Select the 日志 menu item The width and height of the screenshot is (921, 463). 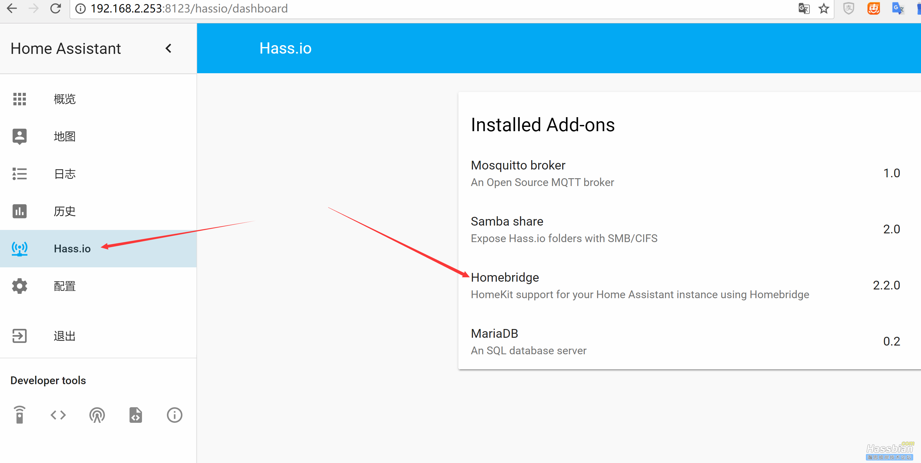98,174
